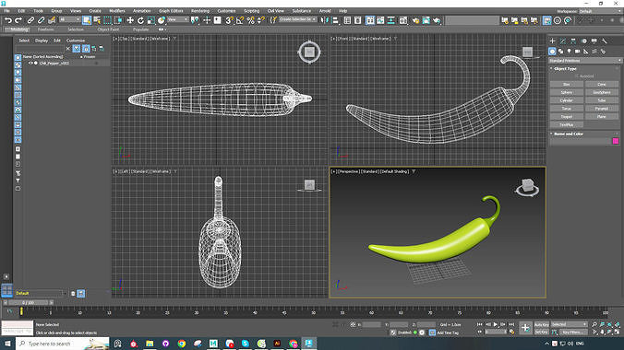624x350 pixels.
Task: Switch to the Hierarchy command panel tab
Action: point(573,41)
